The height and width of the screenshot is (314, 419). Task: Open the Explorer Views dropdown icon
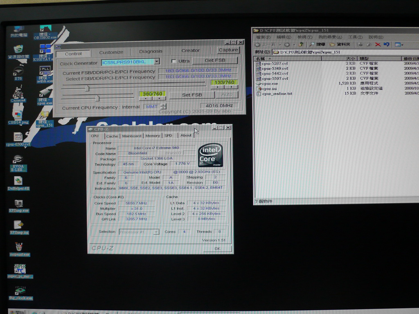click(399, 45)
